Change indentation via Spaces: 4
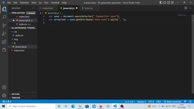 (142, 102)
